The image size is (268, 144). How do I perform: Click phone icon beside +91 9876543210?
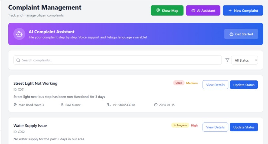click(x=109, y=105)
